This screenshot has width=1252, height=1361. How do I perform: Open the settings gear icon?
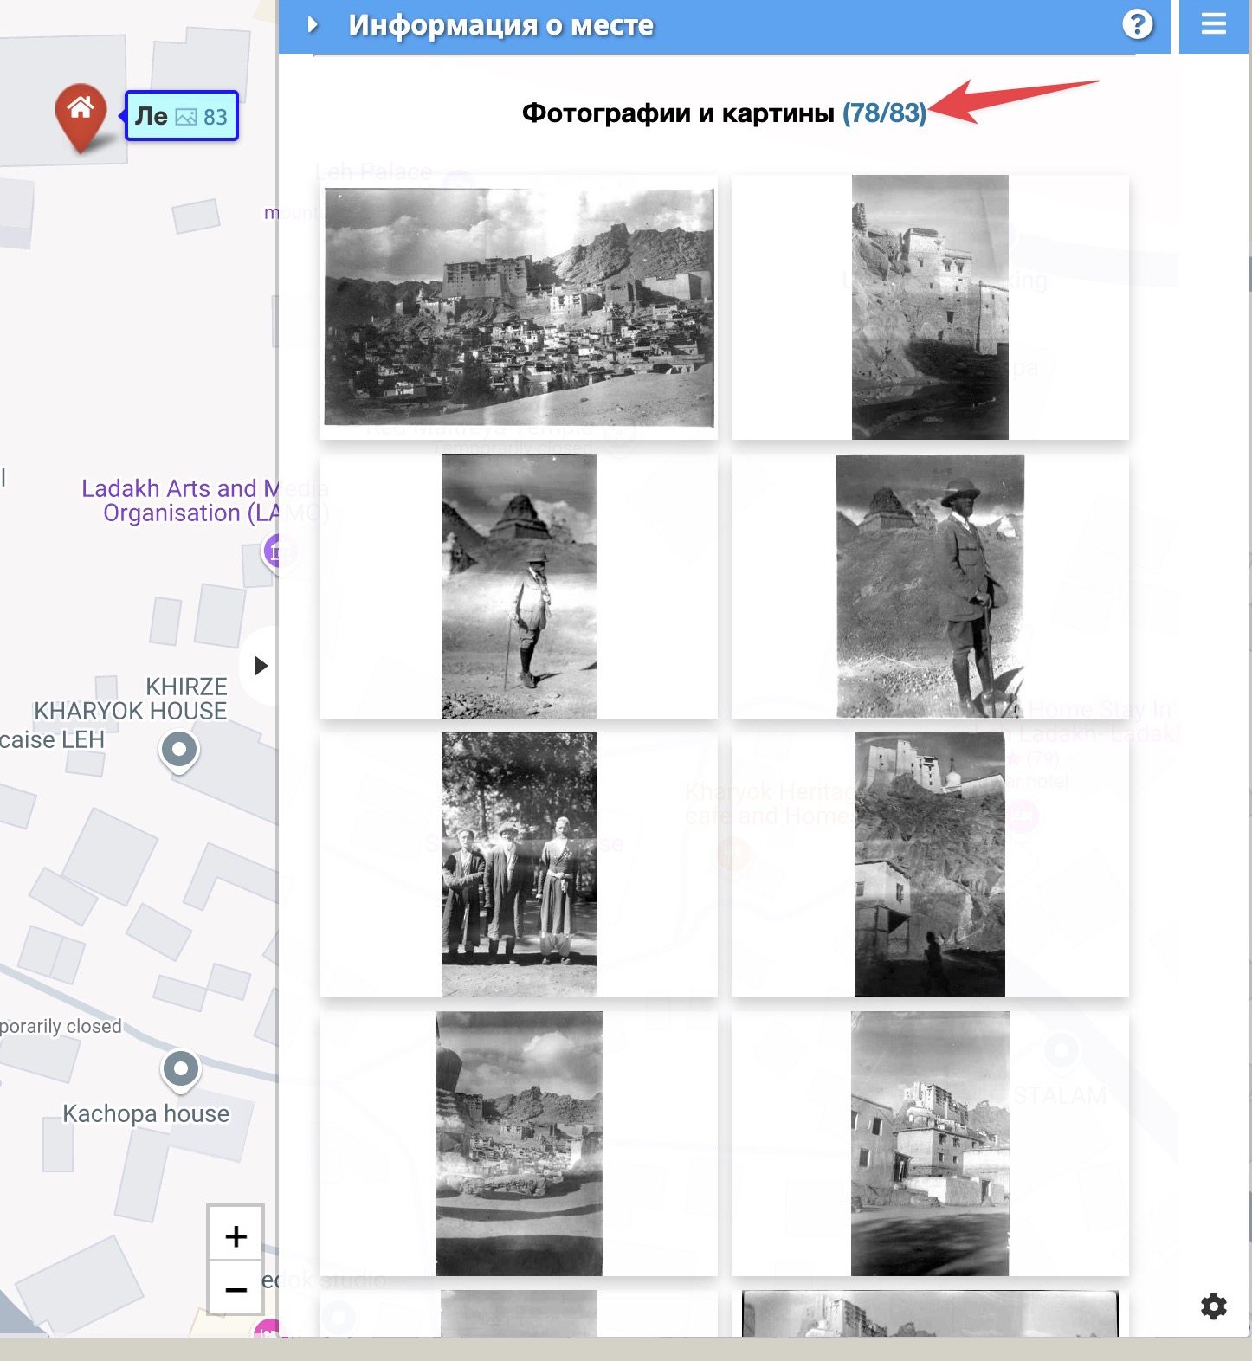pyautogui.click(x=1213, y=1306)
